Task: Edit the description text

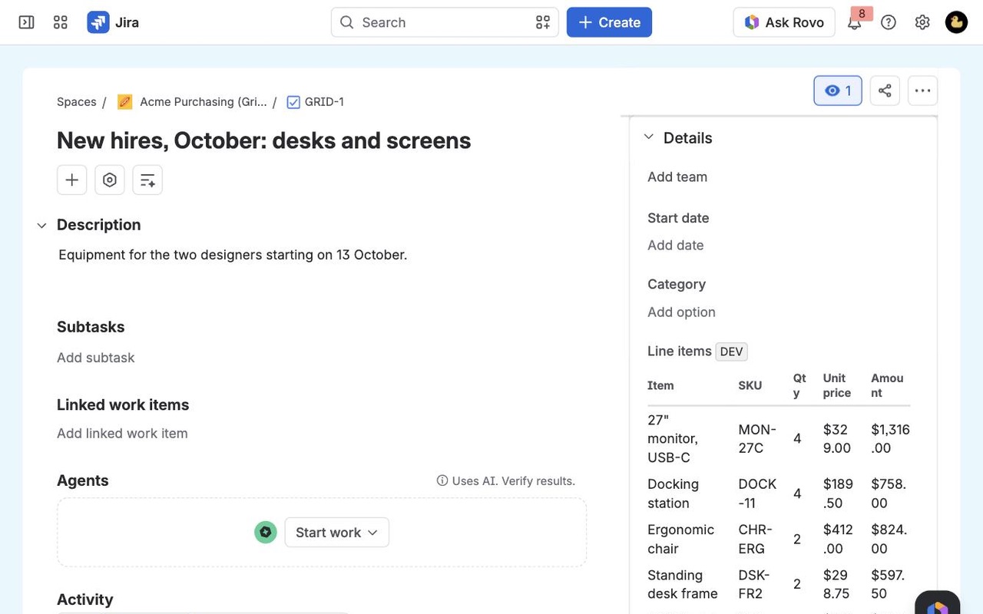Action: coord(233,255)
